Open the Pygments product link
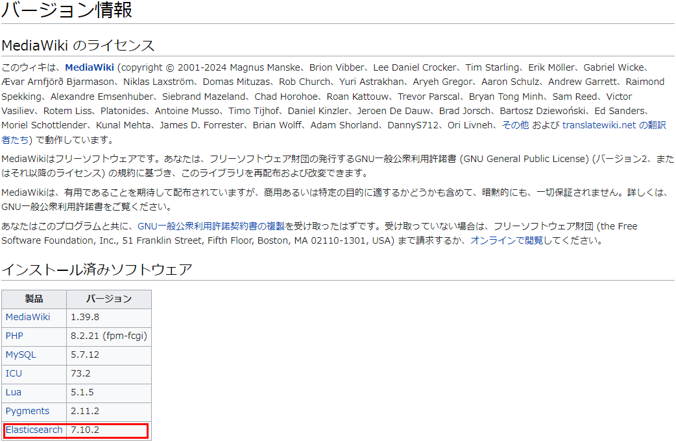The width and height of the screenshot is (676, 442). (27, 411)
